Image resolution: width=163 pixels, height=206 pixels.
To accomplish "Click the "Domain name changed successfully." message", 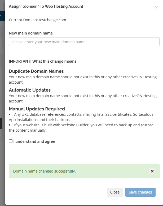I will coord(45,171).
